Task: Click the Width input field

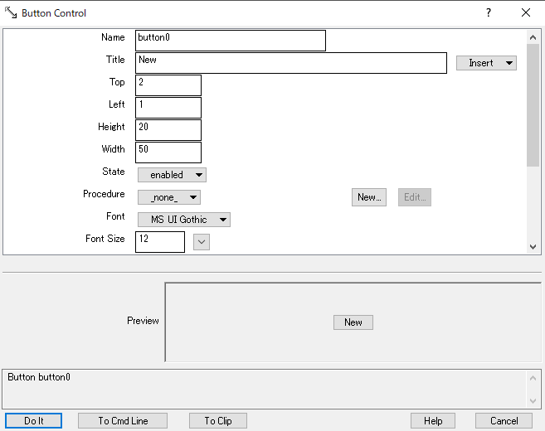Action: click(x=168, y=153)
